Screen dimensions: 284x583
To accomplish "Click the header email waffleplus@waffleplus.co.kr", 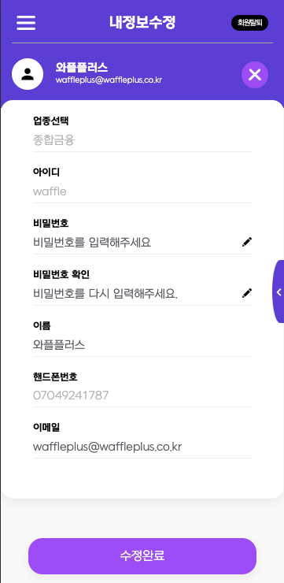I will [109, 80].
